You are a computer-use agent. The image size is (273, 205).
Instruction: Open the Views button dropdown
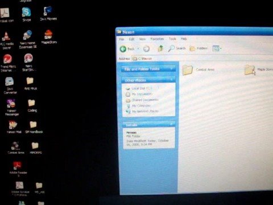pyautogui.click(x=217, y=48)
